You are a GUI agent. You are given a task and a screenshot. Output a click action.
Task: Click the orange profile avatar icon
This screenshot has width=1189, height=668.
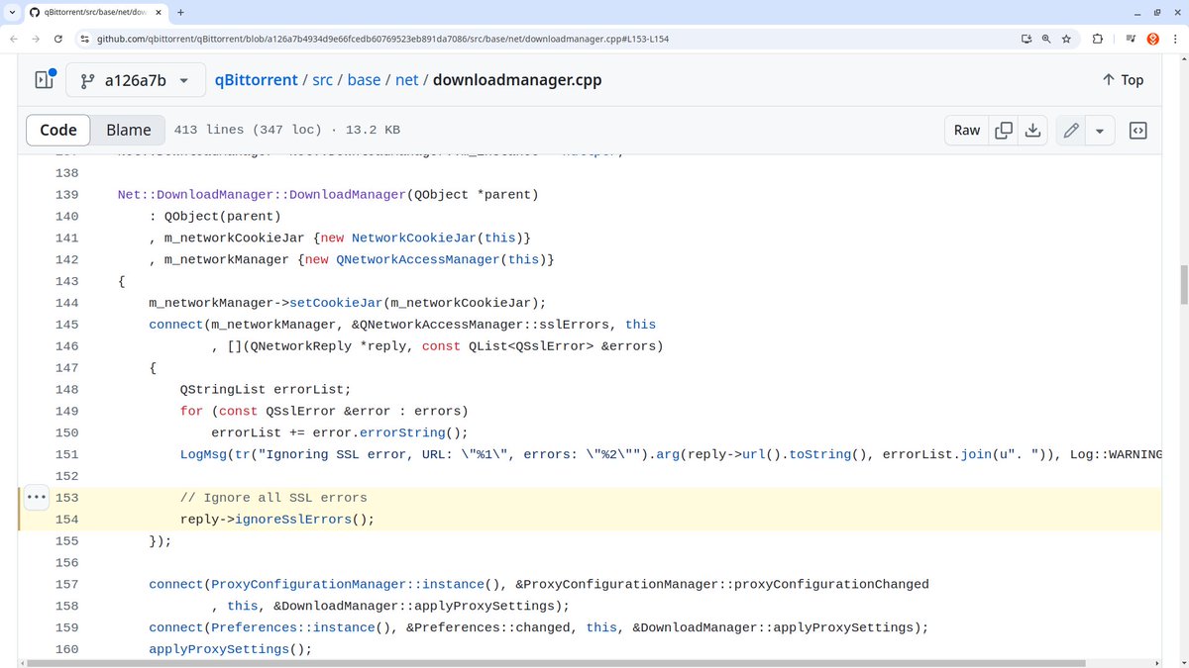click(x=1153, y=39)
